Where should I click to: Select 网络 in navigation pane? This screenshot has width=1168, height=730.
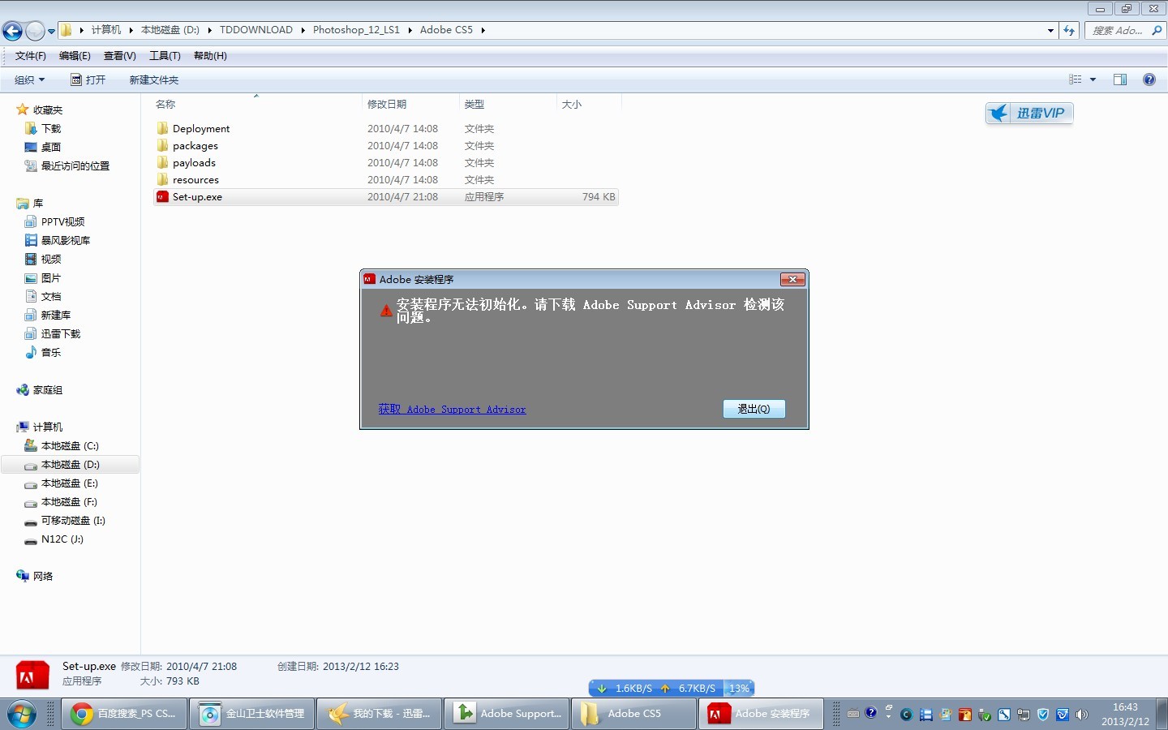coord(42,576)
